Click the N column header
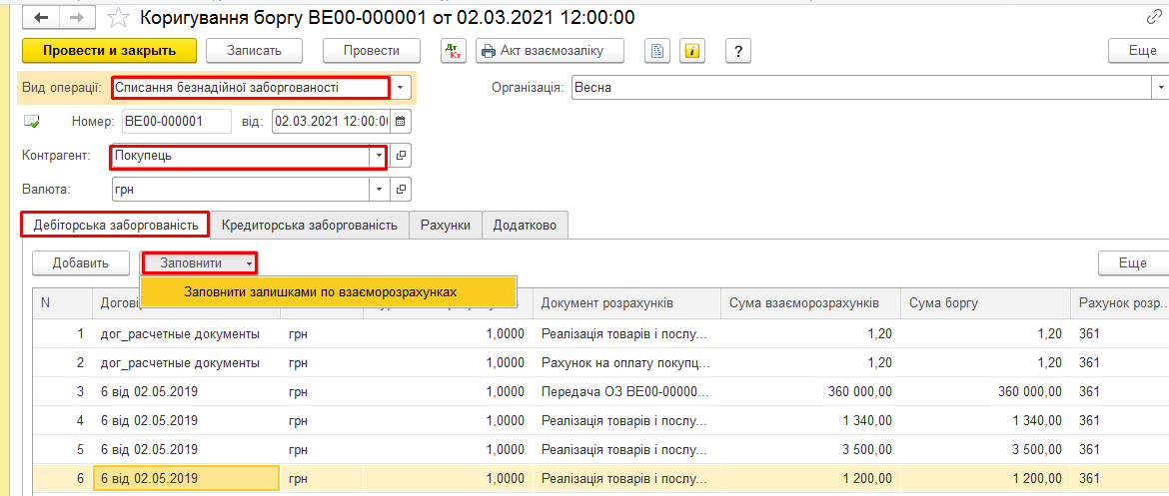The height and width of the screenshot is (496, 1169). pos(62,303)
